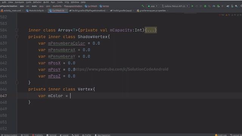
Task: Expand folded Array class body {...}
Action: pyautogui.click(x=150, y=30)
